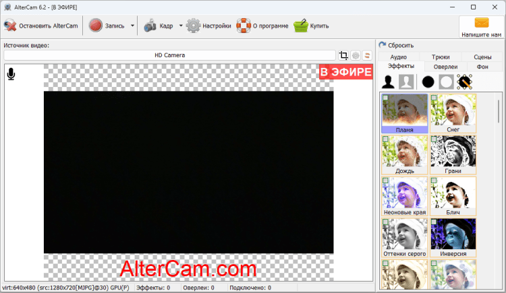The height and width of the screenshot is (293, 506).
Task: Select the Оттенки серого effect thumbnail
Action: (x=405, y=238)
